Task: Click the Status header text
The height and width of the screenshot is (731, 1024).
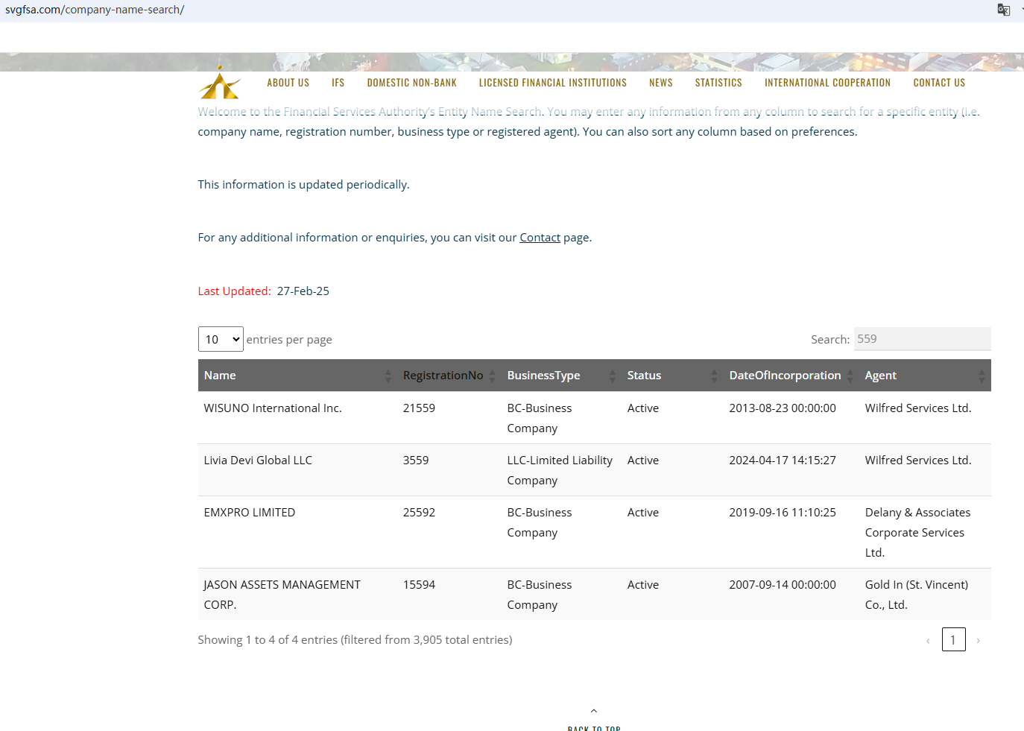Action: [x=645, y=376]
